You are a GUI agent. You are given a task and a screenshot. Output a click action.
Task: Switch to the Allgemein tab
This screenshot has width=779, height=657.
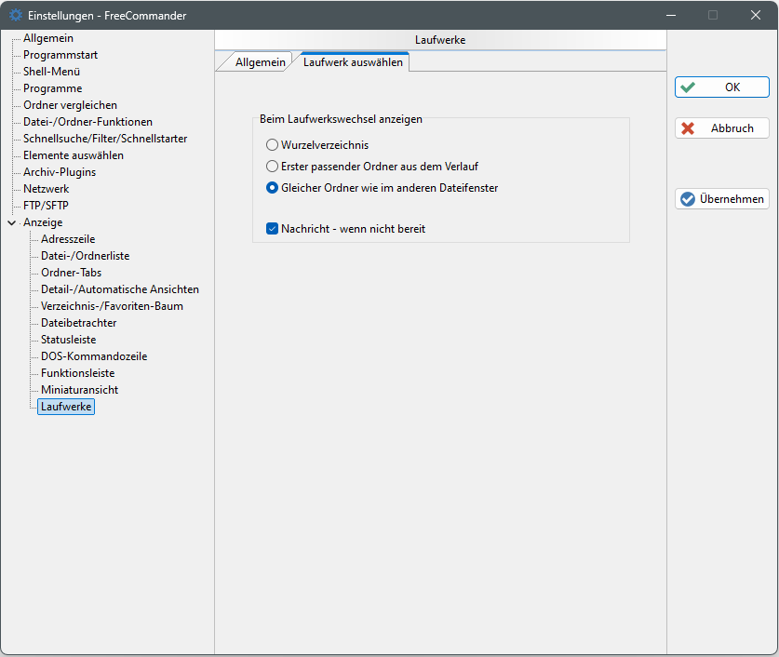click(260, 62)
